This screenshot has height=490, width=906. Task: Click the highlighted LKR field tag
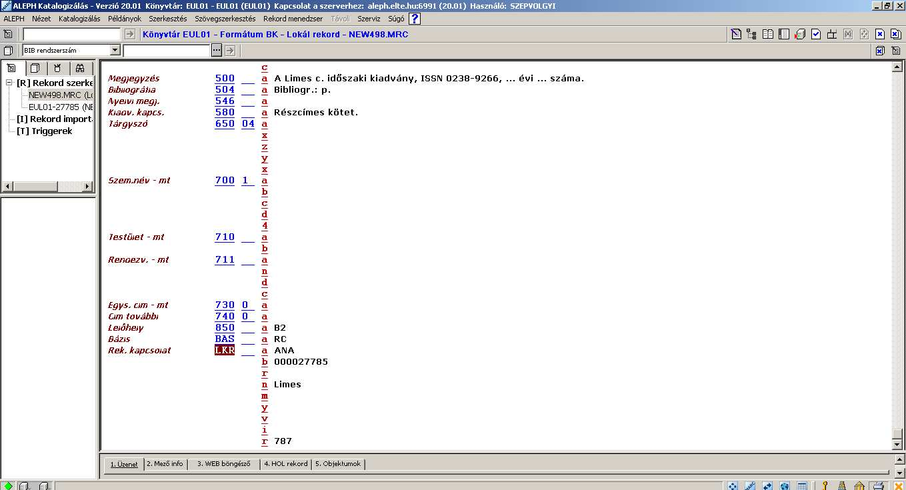[225, 351]
